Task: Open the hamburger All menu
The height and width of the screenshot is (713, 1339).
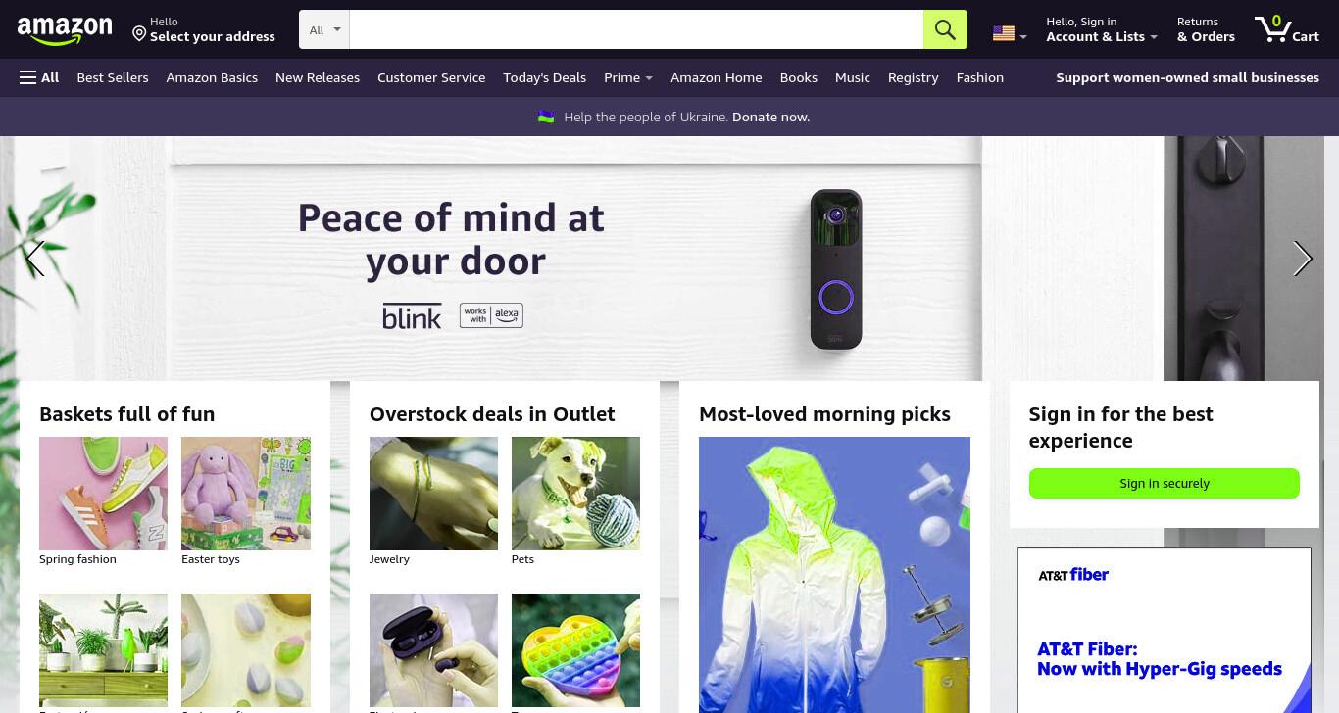Action: point(39,77)
